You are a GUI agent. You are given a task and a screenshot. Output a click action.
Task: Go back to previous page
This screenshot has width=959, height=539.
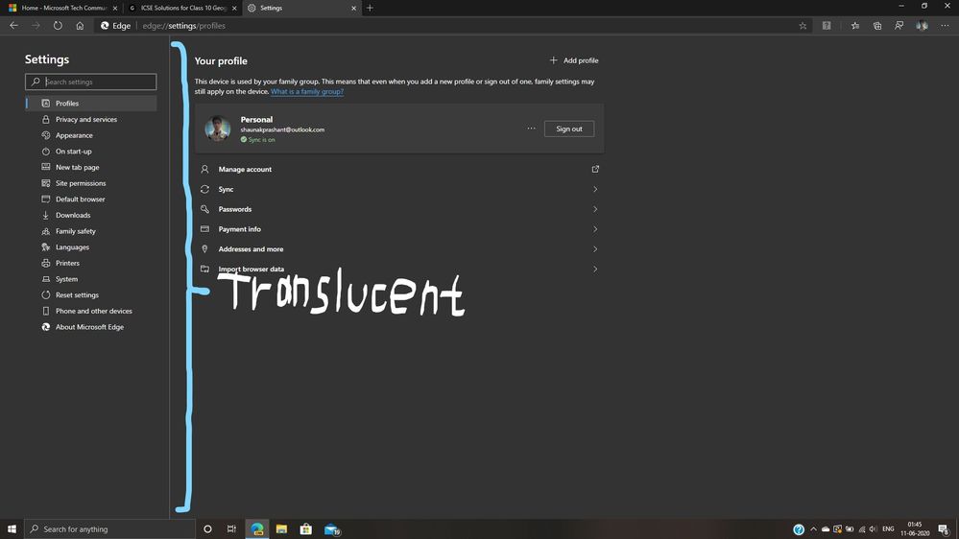point(13,26)
